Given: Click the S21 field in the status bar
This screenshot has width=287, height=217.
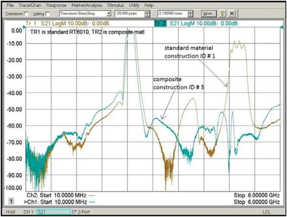Looking at the screenshot, I should point(54,212).
